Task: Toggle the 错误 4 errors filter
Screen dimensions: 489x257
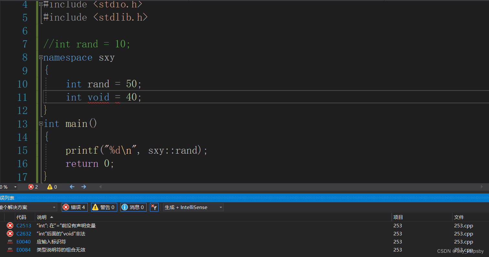Action: 75,207
